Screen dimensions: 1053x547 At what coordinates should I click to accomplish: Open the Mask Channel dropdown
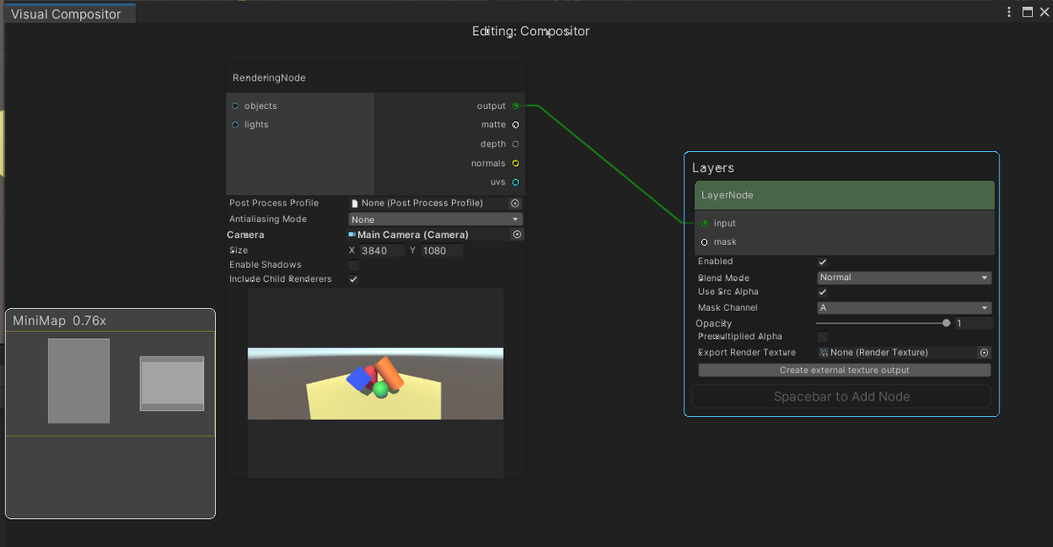click(903, 307)
